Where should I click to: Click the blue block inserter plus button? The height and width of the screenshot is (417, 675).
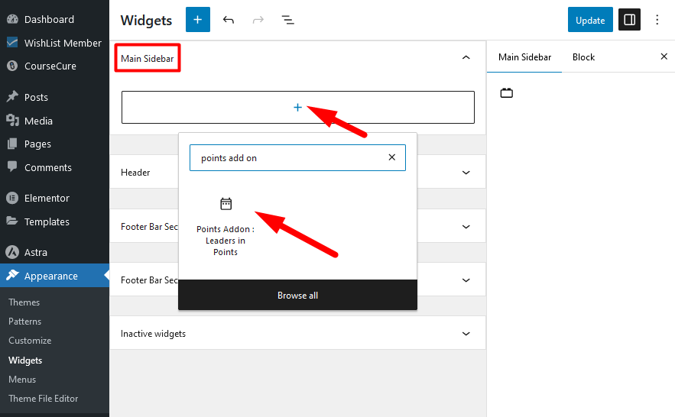coord(197,20)
